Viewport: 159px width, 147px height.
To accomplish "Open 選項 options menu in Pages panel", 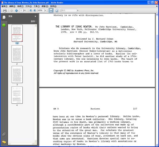I will coord(34,21).
